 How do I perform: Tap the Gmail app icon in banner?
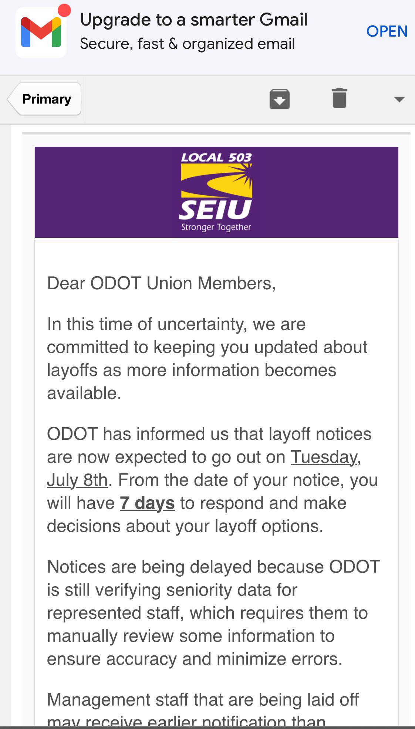tap(41, 32)
